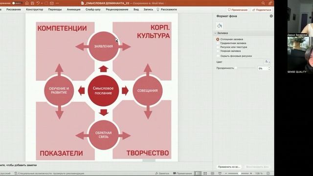The height and width of the screenshot is (176, 313).
Task: Close the Формат фона pane
Action: pos(271,16)
